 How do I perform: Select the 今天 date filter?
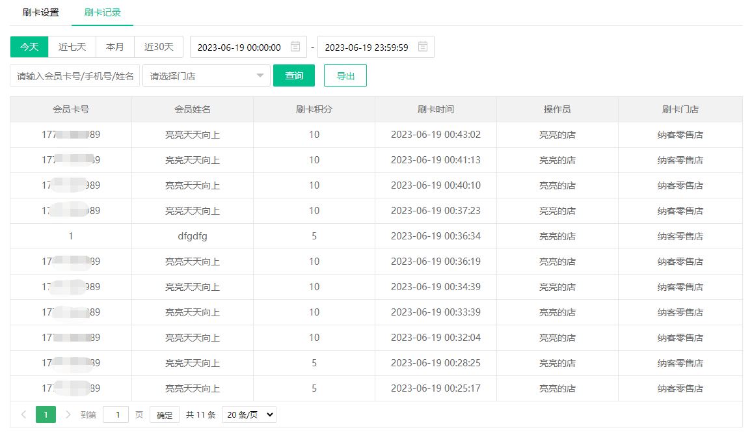tap(29, 46)
